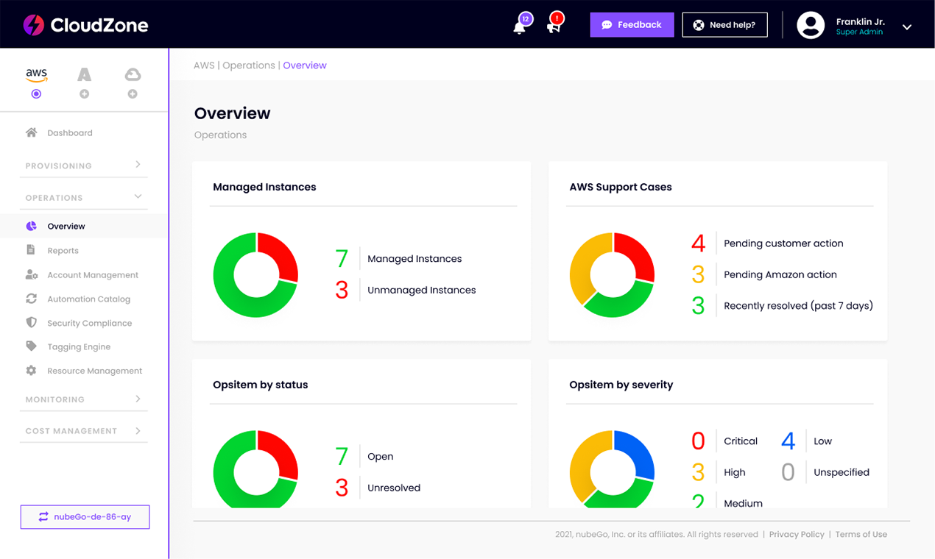Open Account Management menu item
The width and height of the screenshot is (935, 559).
tap(93, 275)
